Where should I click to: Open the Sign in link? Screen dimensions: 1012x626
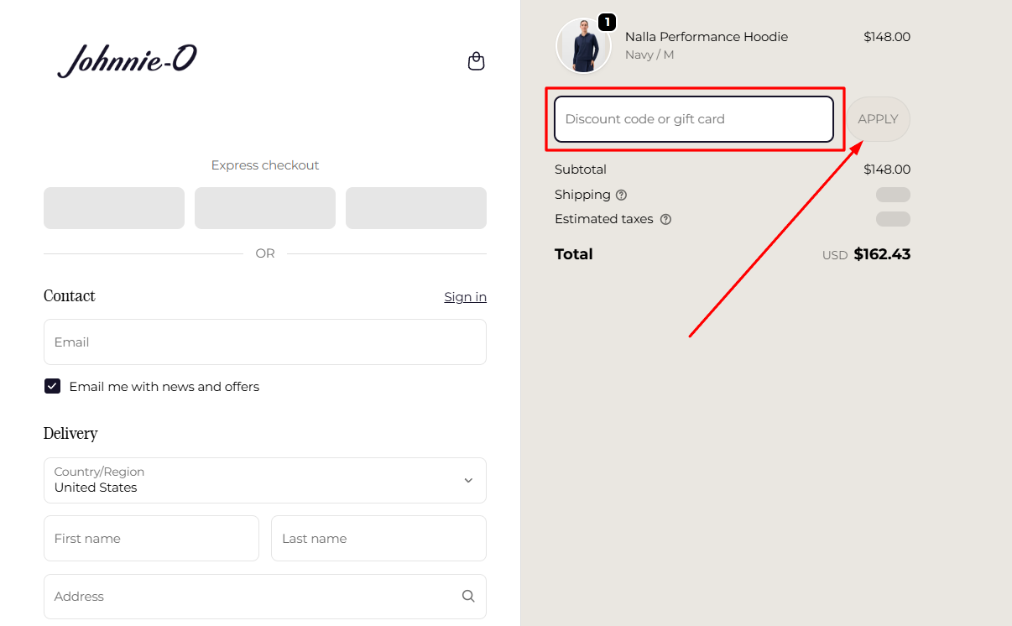click(x=465, y=296)
